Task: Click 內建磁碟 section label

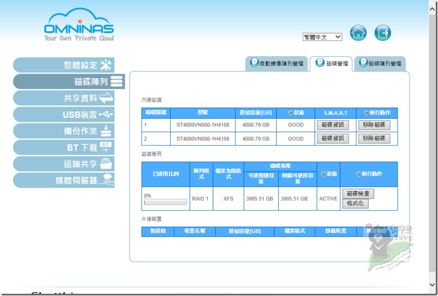Action: 151,100
